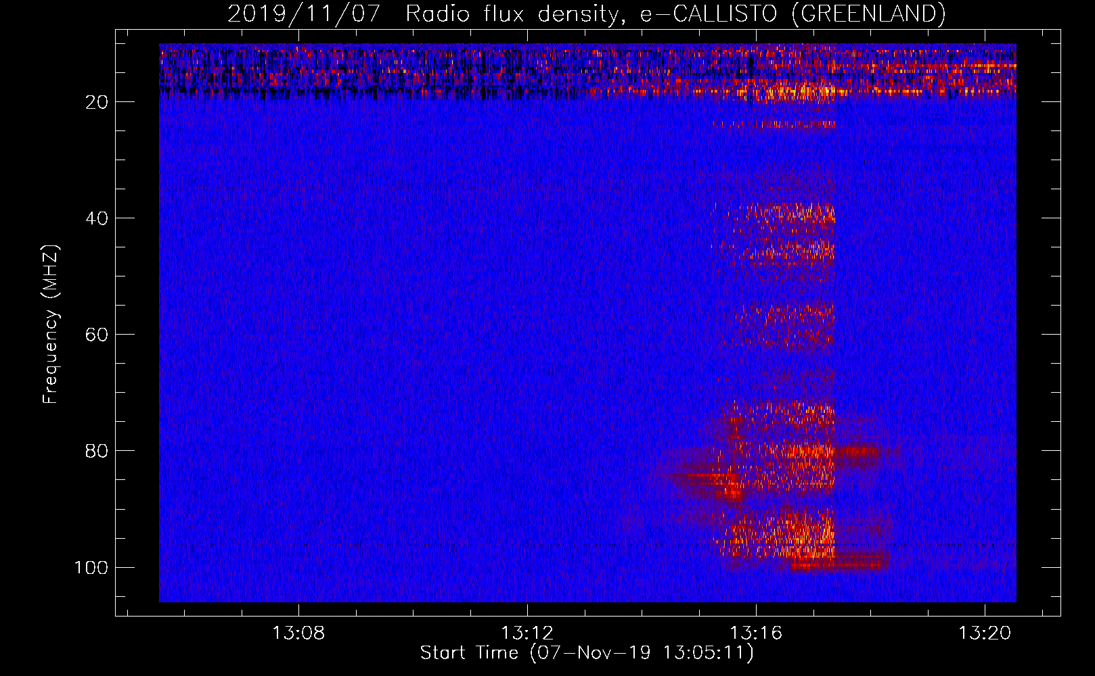
Task: Click the '13:12' time tick label
Action: [527, 633]
